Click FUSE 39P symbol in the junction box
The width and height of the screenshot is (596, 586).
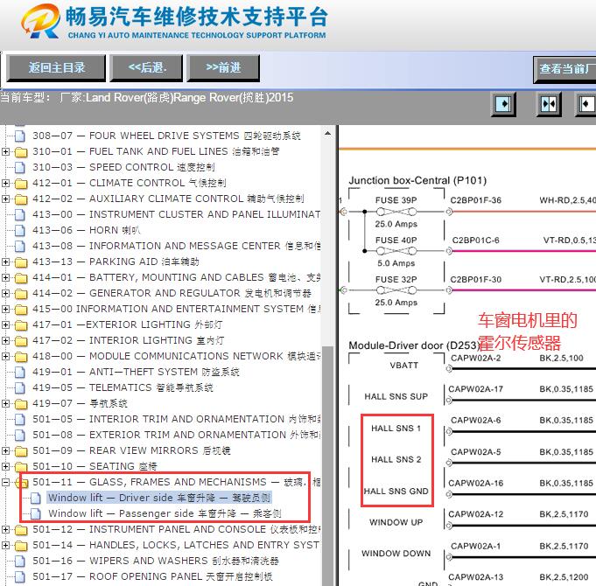click(x=396, y=212)
